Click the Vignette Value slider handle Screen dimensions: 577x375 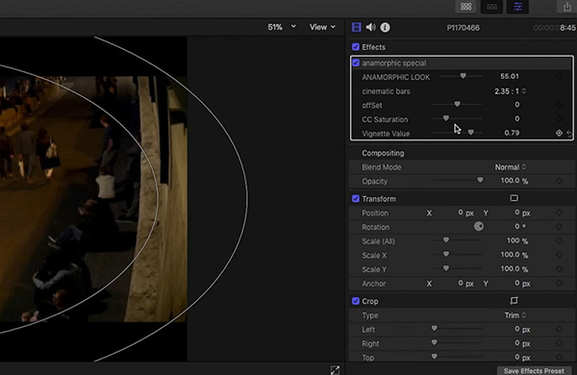tap(470, 132)
